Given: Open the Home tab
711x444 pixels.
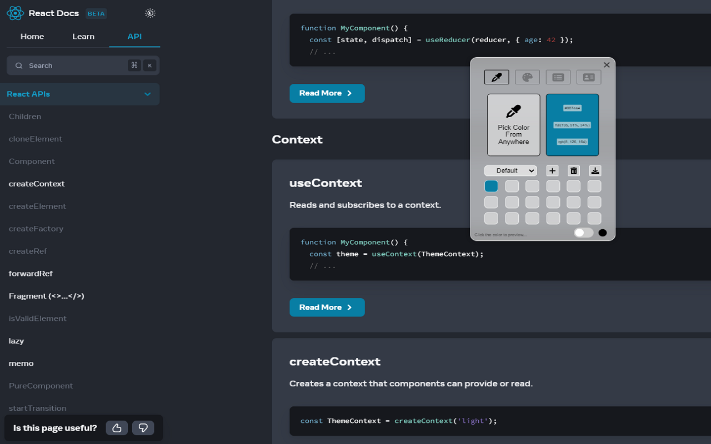Looking at the screenshot, I should point(32,36).
